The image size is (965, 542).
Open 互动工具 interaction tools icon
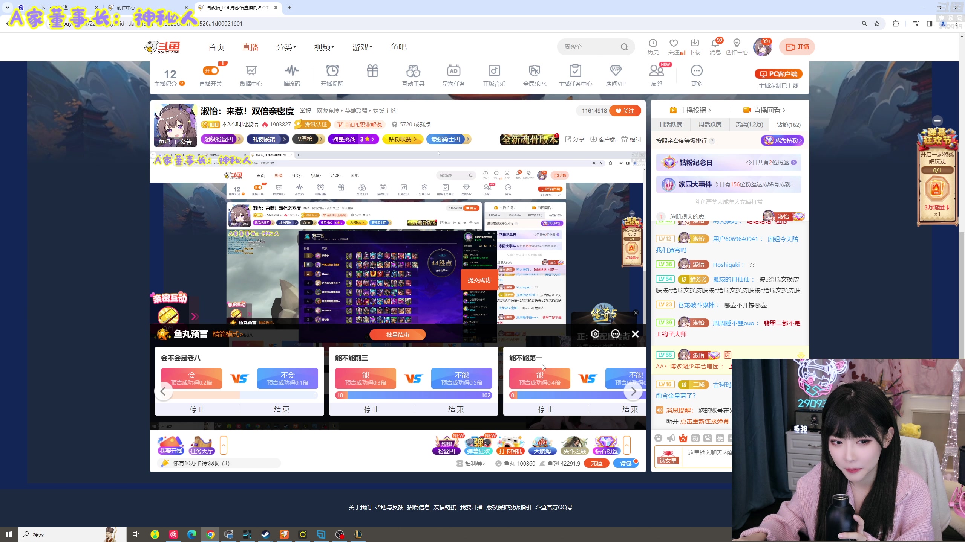413,71
